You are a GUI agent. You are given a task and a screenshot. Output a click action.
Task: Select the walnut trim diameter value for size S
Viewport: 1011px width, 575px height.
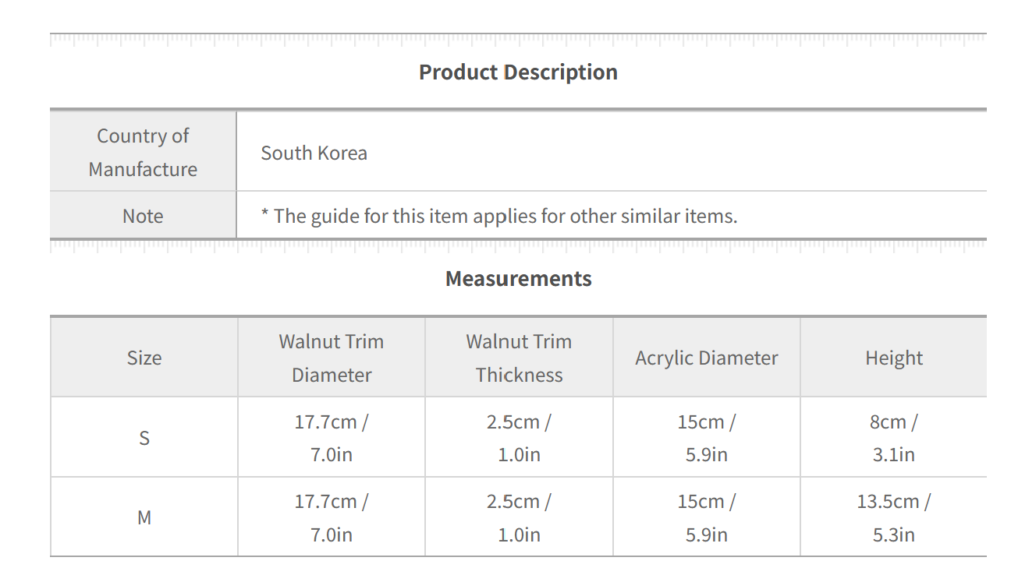(x=332, y=438)
